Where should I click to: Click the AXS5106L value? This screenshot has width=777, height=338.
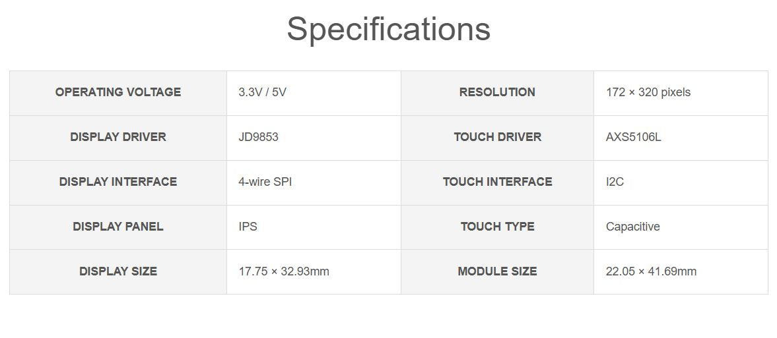coord(633,137)
